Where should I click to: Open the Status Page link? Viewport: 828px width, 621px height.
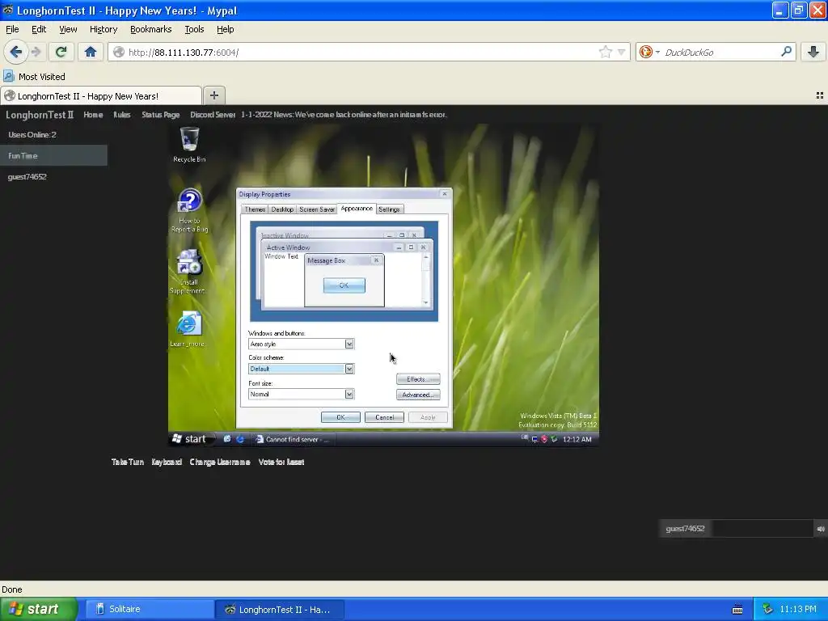pyautogui.click(x=161, y=115)
